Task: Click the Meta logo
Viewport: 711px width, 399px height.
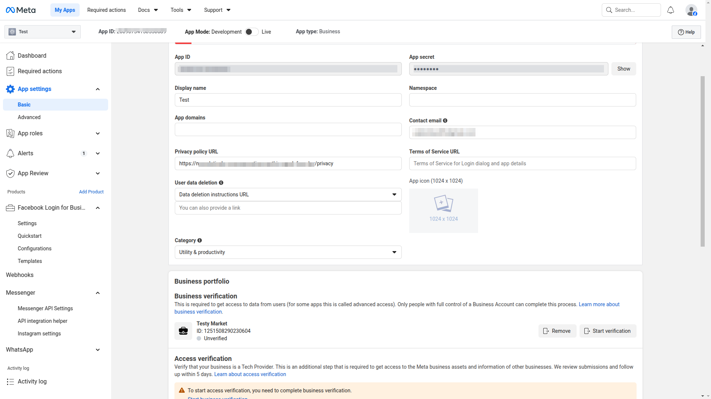Action: [x=21, y=10]
